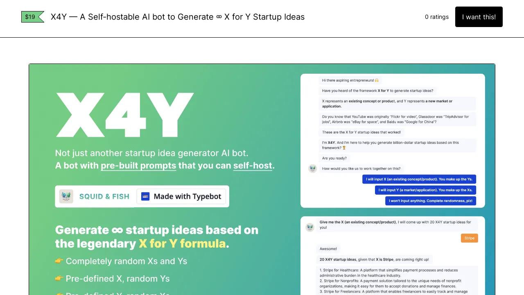Click the product title in the header
Screen dimensions: 524x295
point(178,17)
